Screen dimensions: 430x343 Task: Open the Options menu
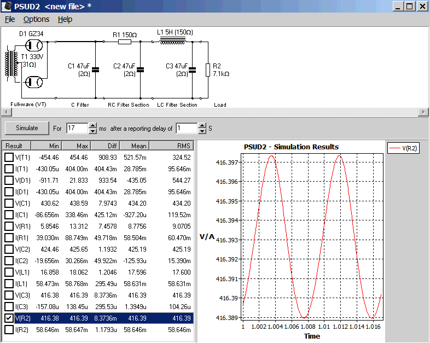[36, 20]
